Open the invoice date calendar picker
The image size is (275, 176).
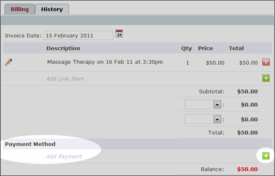[x=119, y=34]
